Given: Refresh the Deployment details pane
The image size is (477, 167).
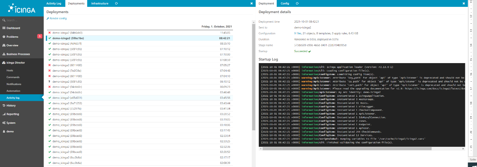Looking at the screenshot, I should [297, 3].
